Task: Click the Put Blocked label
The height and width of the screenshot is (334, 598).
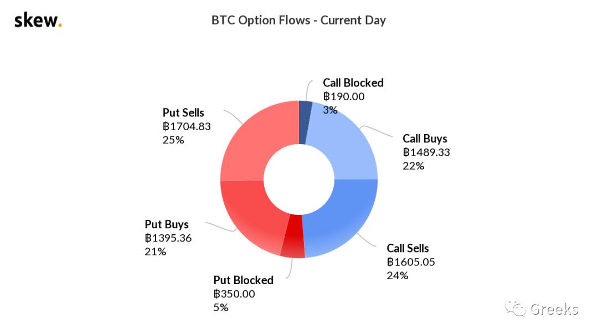Action: pos(243,280)
